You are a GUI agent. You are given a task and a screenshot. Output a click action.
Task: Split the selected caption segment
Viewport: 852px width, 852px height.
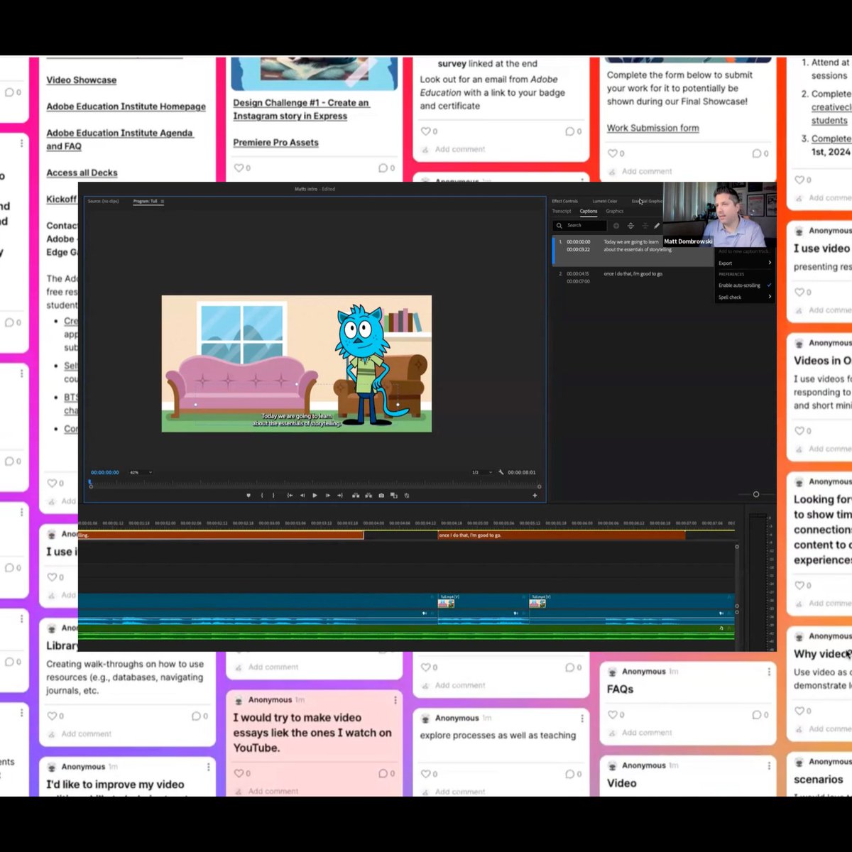(x=630, y=226)
